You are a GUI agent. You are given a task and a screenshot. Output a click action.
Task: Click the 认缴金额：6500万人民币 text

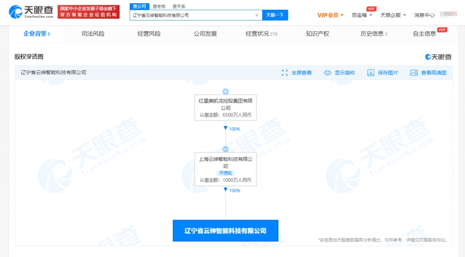click(226, 115)
